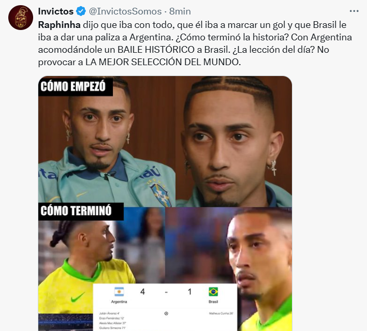This screenshot has width=367, height=331.
Task: Click the CÓMO TERMINÓ caption label
Action: tap(76, 211)
